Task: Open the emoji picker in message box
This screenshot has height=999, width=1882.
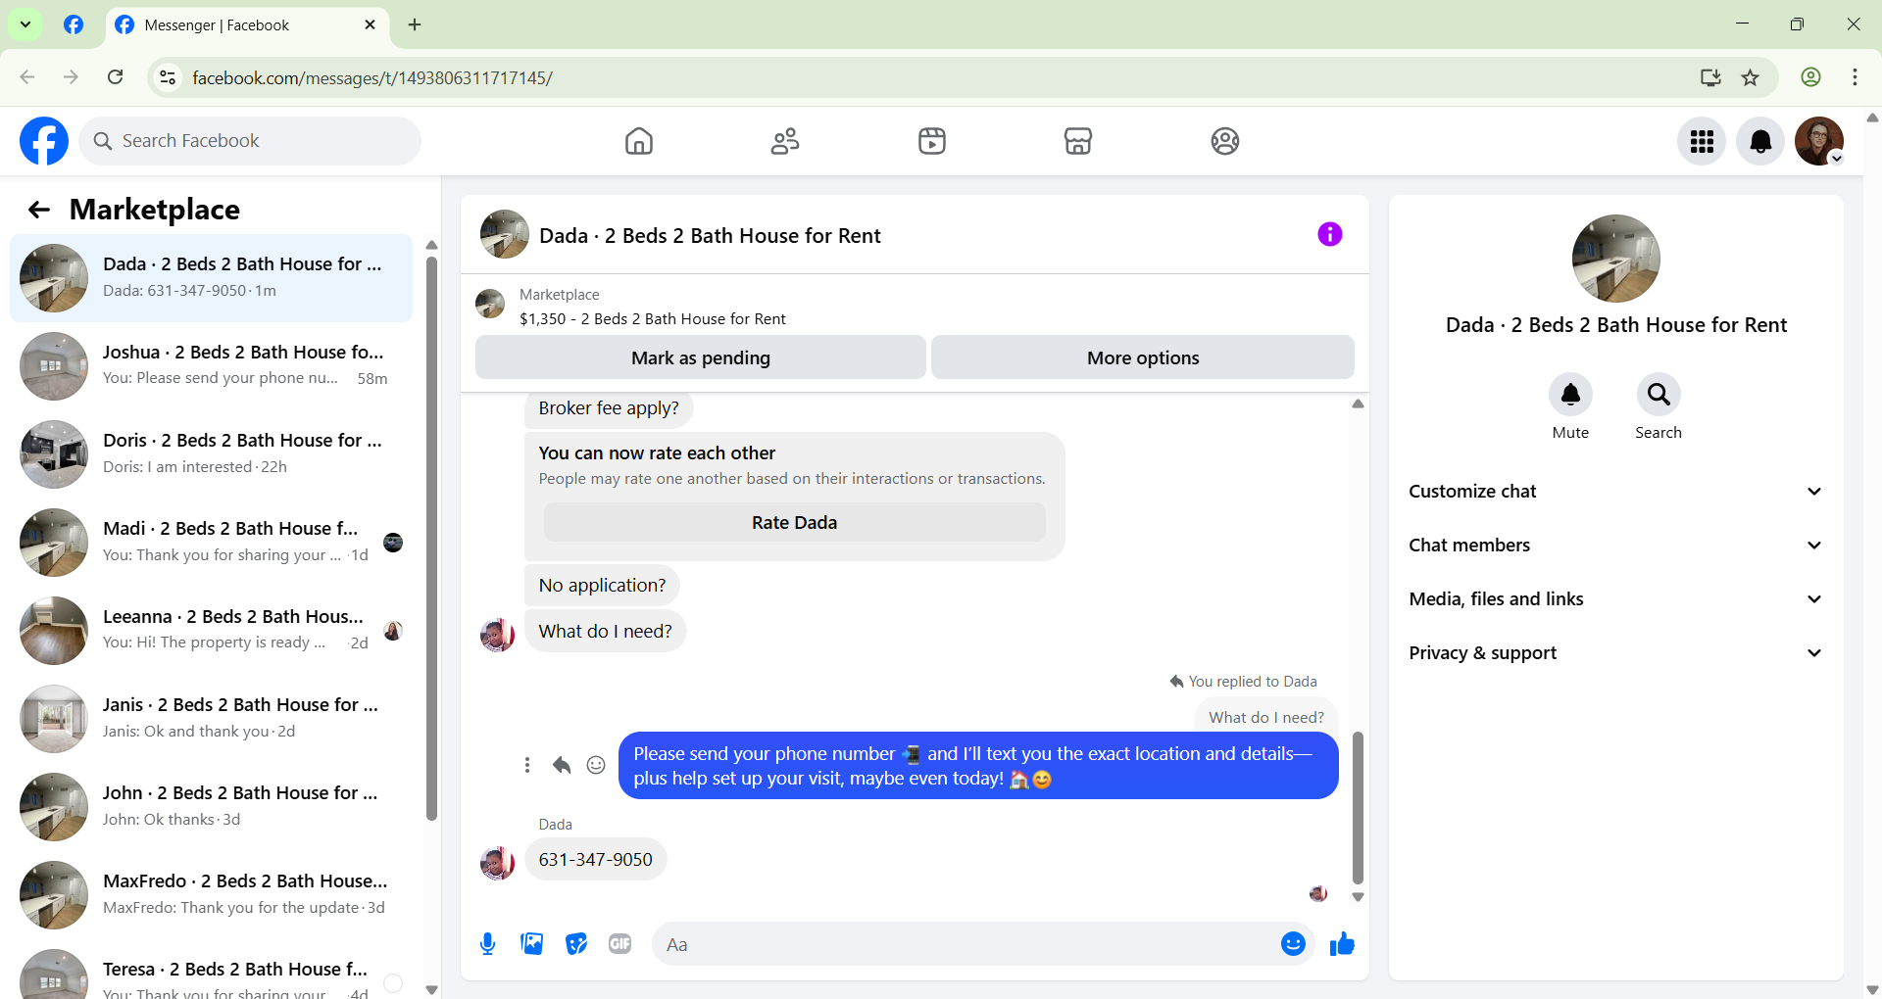Action: click(x=1293, y=944)
